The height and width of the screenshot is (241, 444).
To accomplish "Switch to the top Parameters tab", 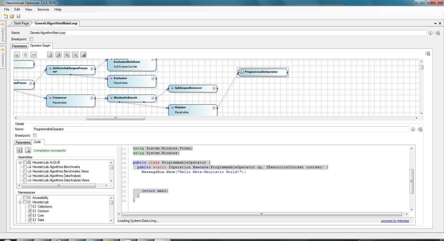I will pos(19,46).
